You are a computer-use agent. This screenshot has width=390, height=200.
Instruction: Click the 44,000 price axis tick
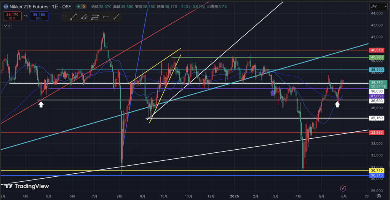pyautogui.click(x=376, y=13)
